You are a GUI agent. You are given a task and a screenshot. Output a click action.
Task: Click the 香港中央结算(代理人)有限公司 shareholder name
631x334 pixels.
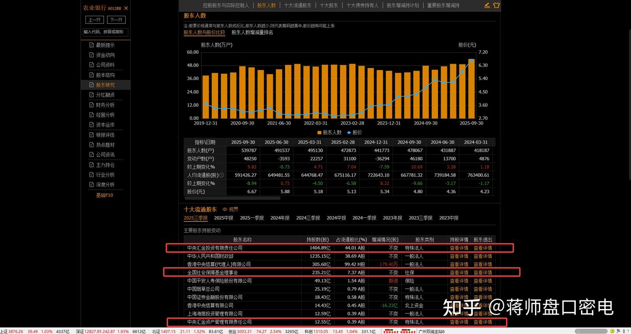pyautogui.click(x=219, y=265)
